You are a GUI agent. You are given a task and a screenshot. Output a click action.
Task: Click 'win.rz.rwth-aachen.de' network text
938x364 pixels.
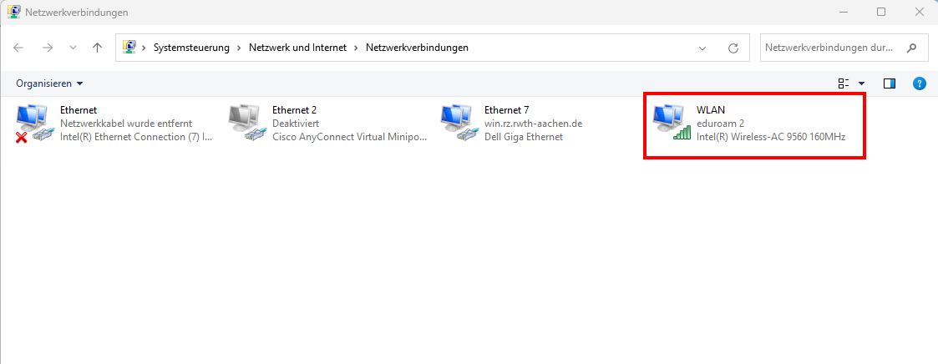[533, 123]
